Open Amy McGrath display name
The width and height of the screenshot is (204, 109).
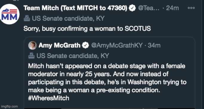(x=59, y=45)
